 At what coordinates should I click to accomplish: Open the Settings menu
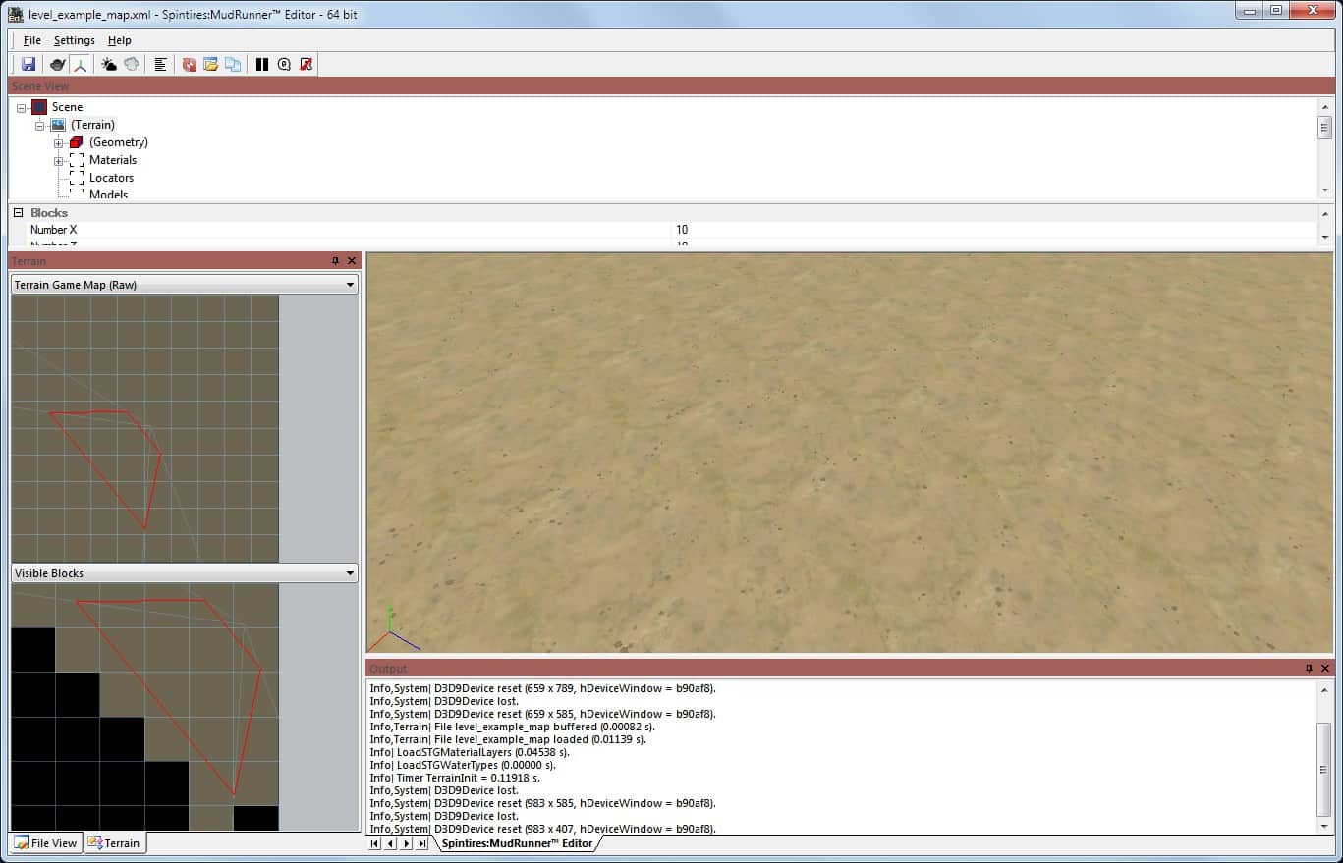coord(74,40)
